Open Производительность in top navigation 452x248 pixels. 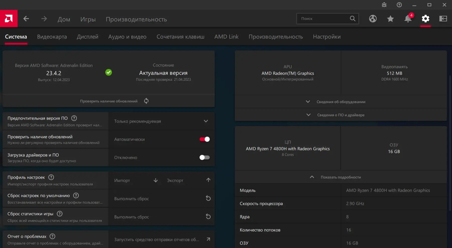(136, 19)
